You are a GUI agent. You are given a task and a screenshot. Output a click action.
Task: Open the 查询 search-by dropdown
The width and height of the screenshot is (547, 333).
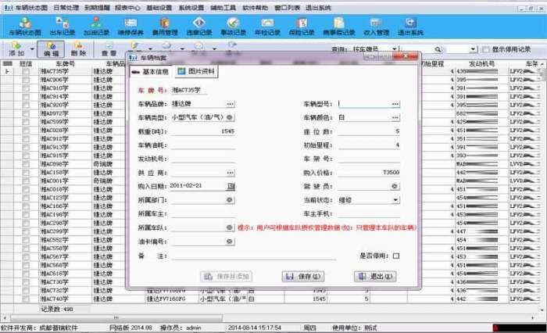click(x=394, y=49)
